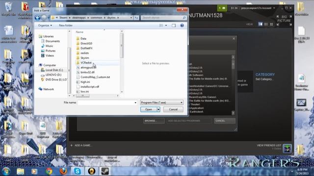The height and width of the screenshot is (176, 314).
Task: Click ADD A GAME in Steam
Action: coord(81,145)
